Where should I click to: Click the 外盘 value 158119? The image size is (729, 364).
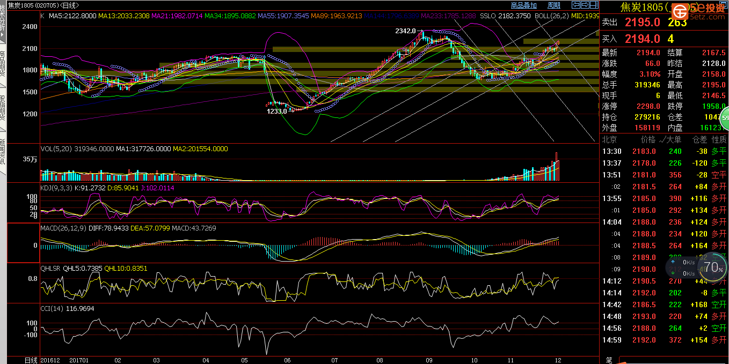coord(647,128)
